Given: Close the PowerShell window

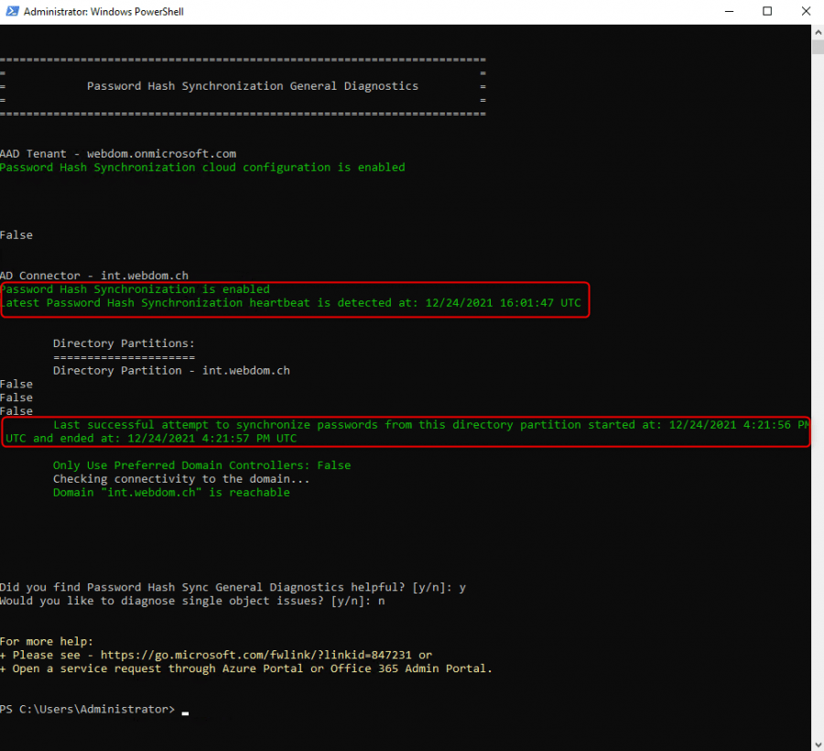Looking at the screenshot, I should (x=806, y=11).
